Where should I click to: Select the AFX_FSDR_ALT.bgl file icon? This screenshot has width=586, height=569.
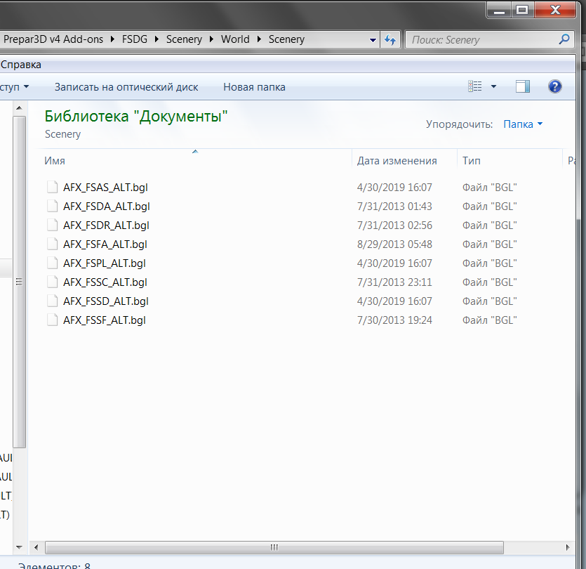point(52,225)
